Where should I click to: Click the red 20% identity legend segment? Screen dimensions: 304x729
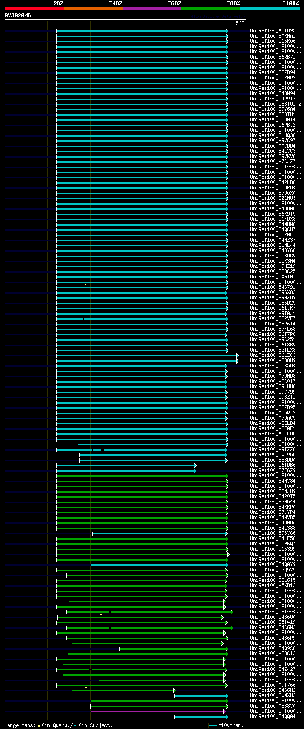click(34, 8)
